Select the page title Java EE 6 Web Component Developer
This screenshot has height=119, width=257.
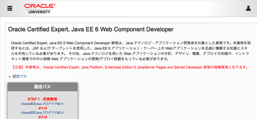91,29
